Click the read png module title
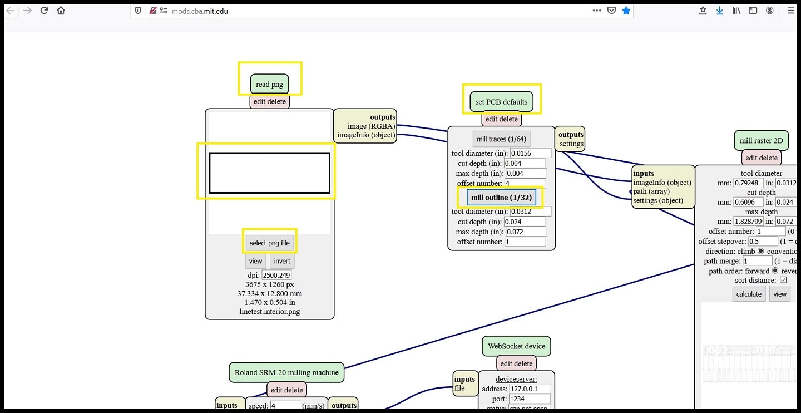This screenshot has height=413, width=801. click(x=270, y=84)
